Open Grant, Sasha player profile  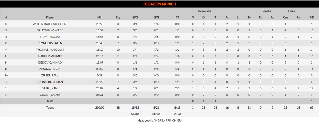click(x=50, y=95)
